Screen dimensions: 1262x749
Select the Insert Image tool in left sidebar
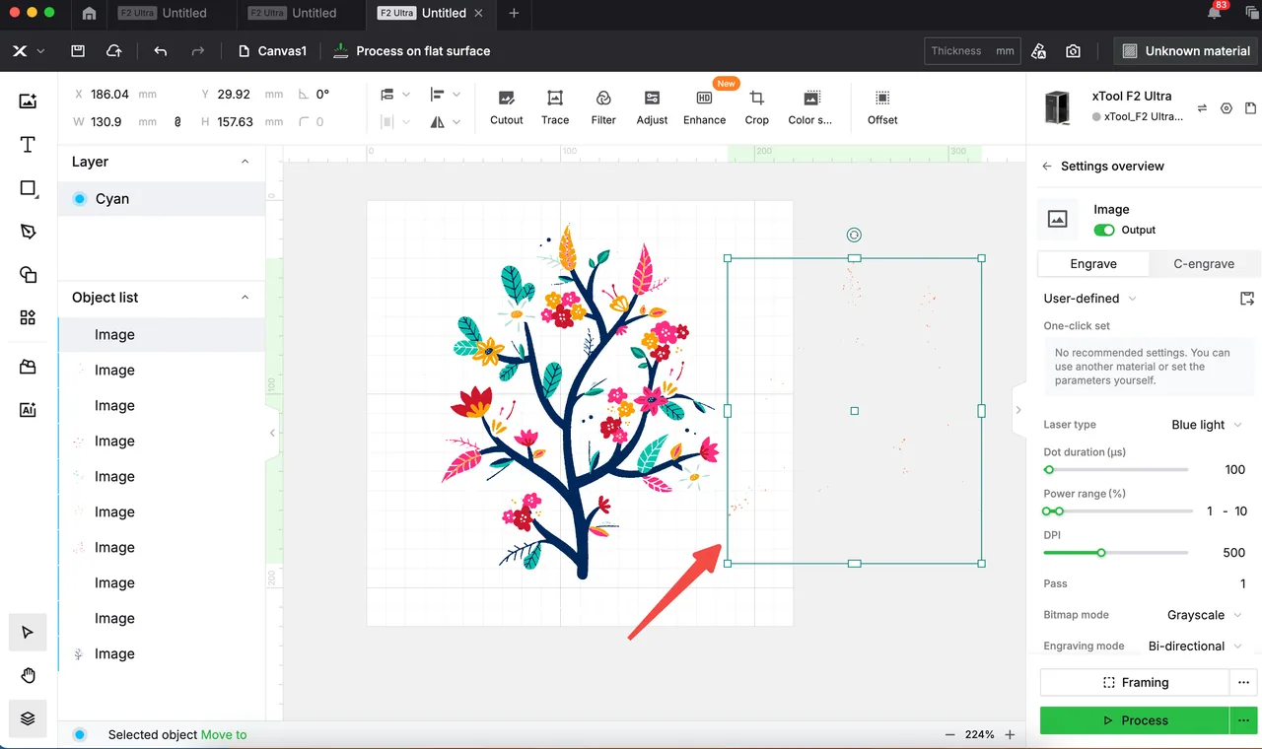pos(28,101)
